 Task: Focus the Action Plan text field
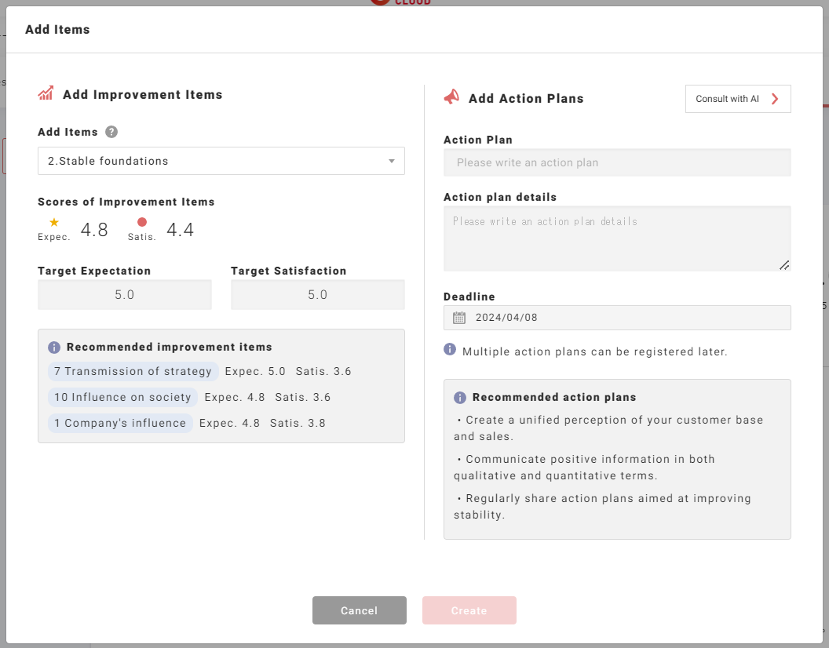click(x=616, y=162)
